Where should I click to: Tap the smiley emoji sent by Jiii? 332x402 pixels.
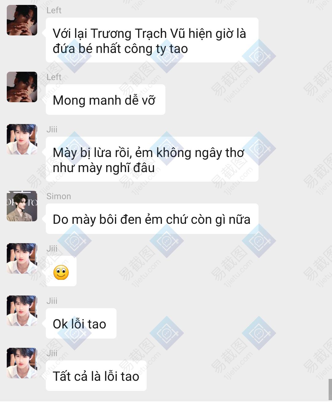click(x=61, y=272)
